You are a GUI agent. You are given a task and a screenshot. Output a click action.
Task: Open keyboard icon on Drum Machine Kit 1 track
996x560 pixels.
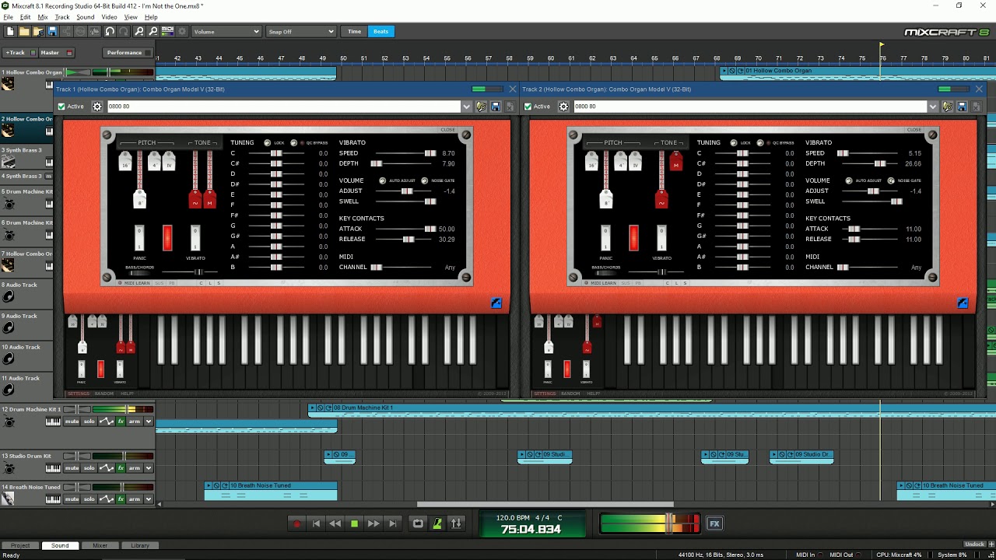(52, 422)
